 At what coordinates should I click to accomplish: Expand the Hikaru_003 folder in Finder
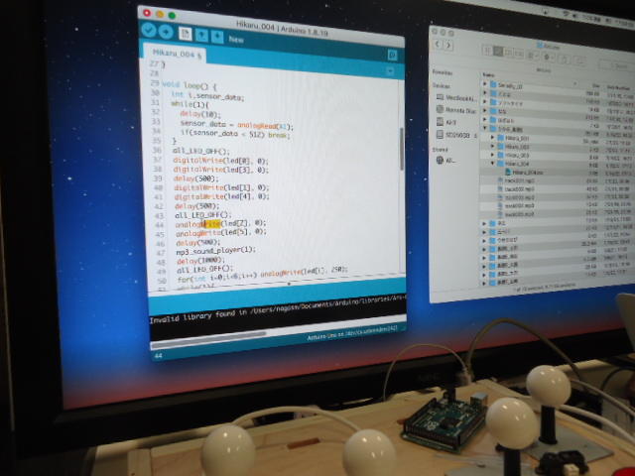(492, 155)
